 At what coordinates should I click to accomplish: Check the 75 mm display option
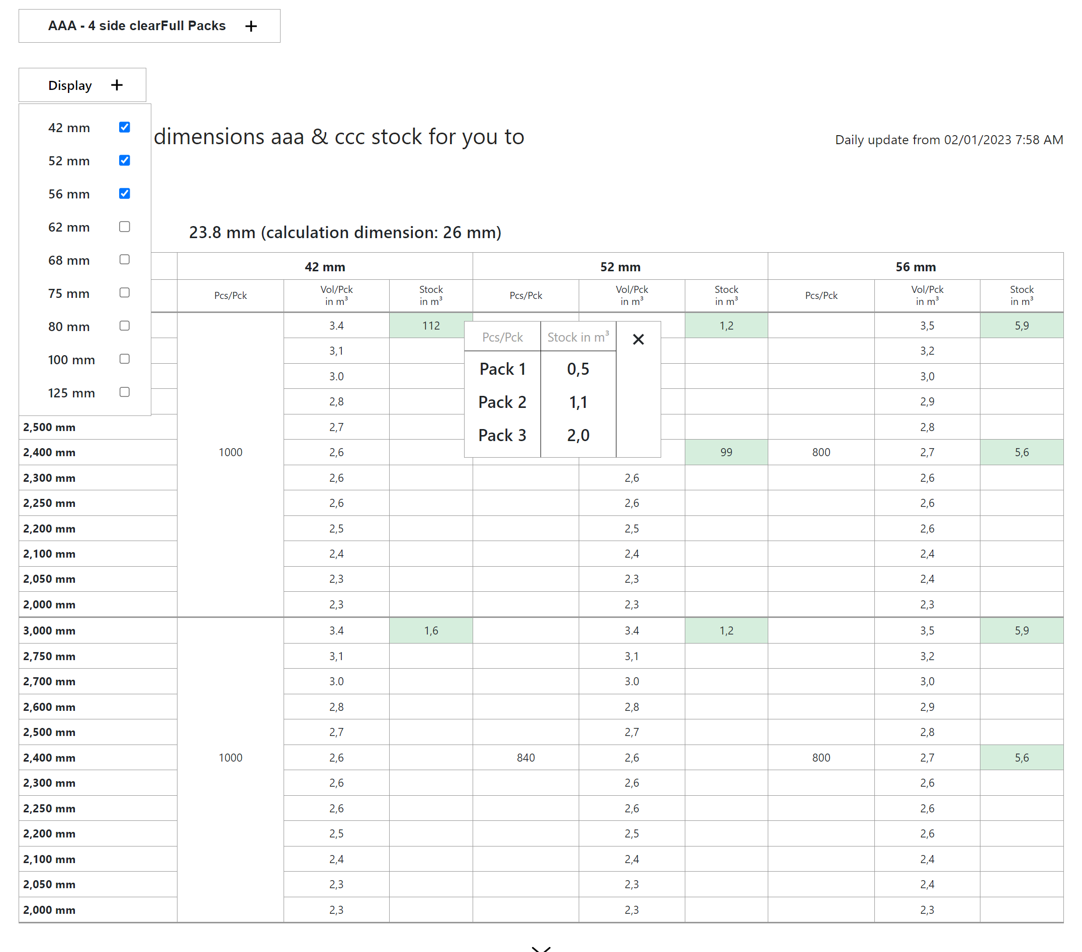tap(124, 292)
